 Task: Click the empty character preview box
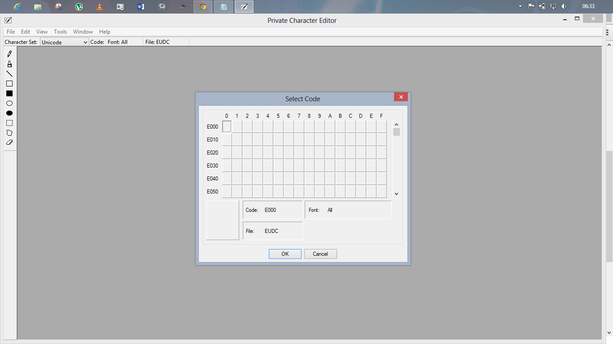click(x=223, y=220)
